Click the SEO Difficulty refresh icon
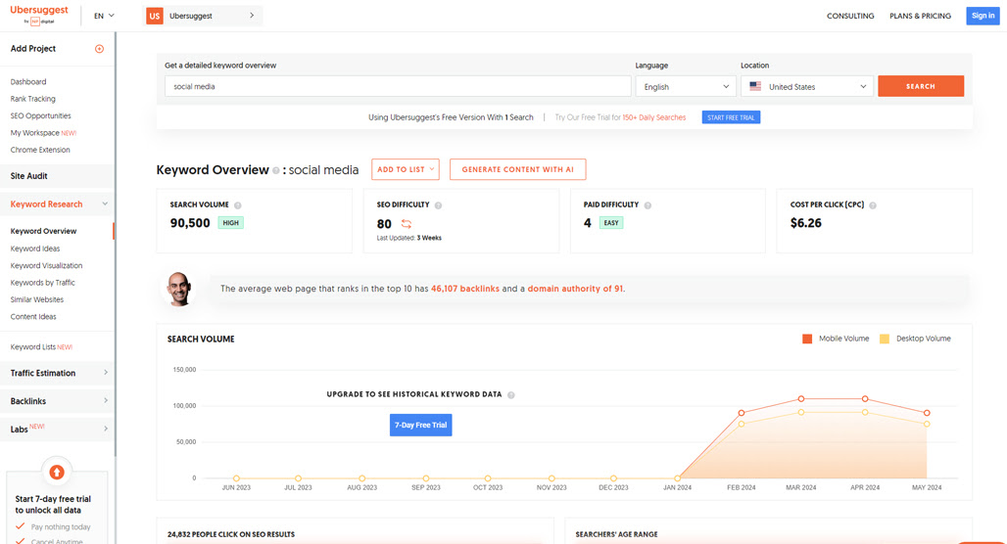The height and width of the screenshot is (544, 1007). [x=406, y=224]
